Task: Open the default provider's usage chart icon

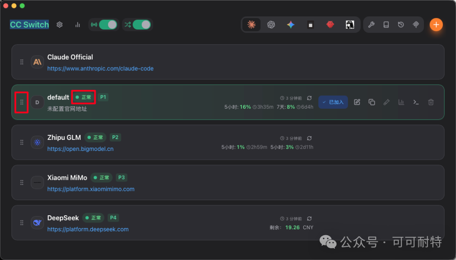Action: [402, 102]
